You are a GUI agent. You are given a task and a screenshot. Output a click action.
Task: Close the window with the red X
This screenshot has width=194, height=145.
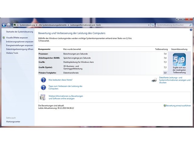tap(189, 19)
